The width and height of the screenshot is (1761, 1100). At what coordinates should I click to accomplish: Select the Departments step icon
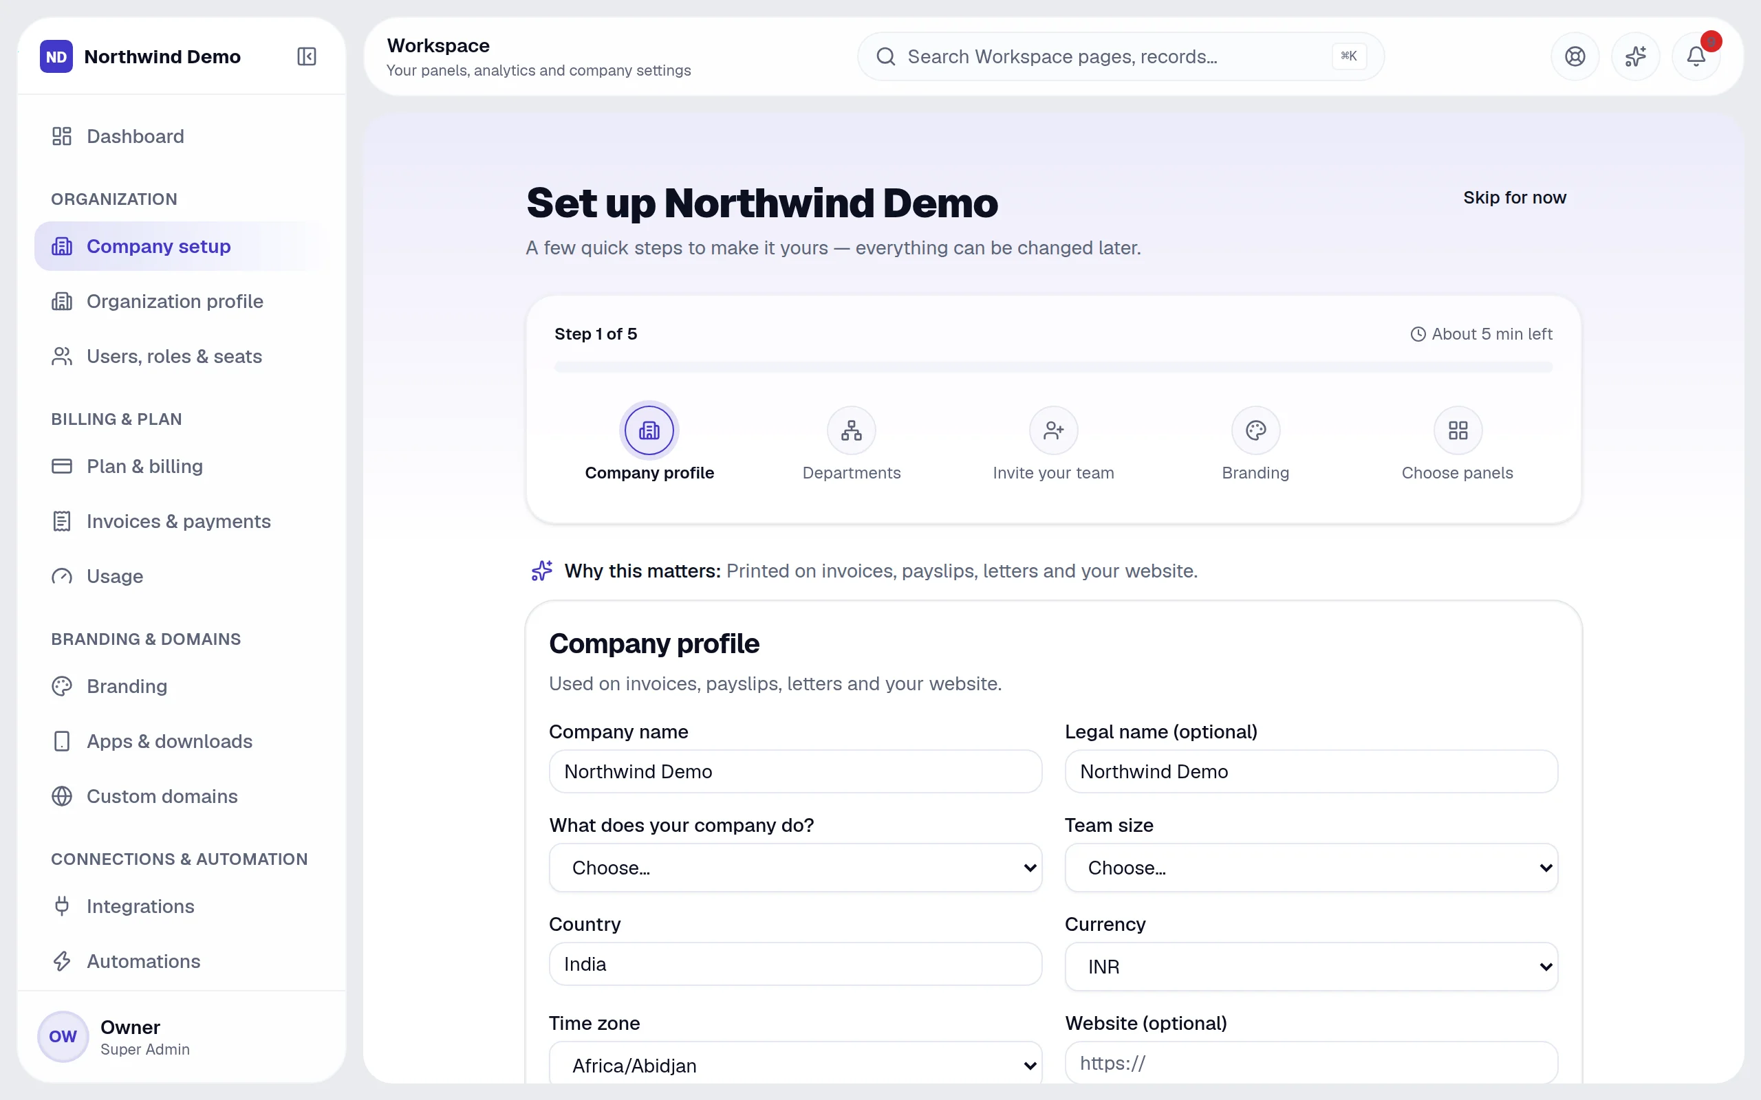tap(852, 430)
